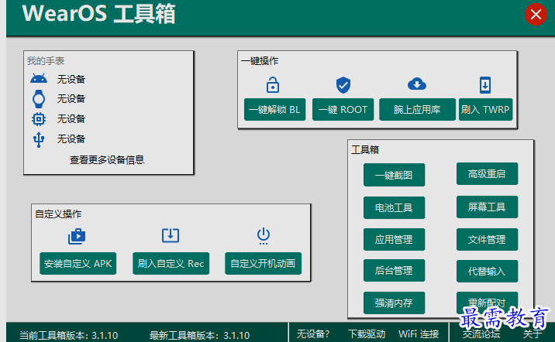Click the shield checkmark icon above 一键 ROOT

343,85
